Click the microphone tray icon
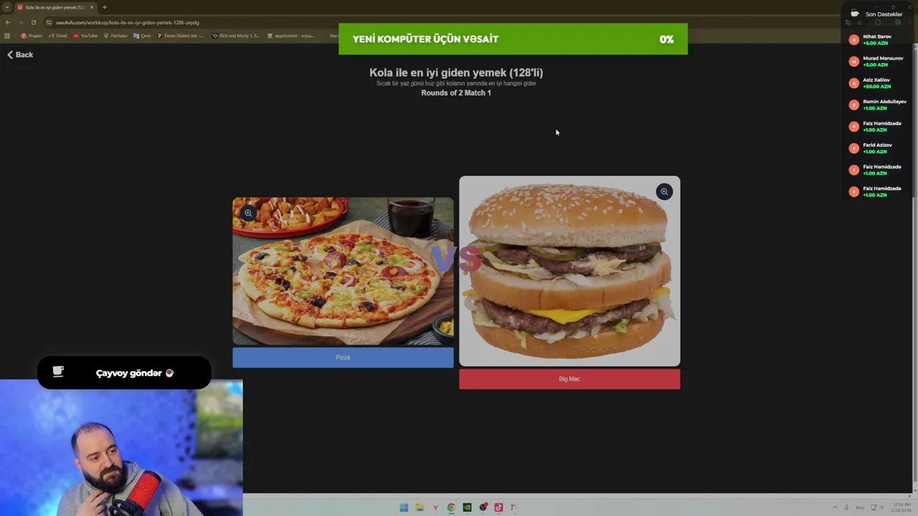This screenshot has height=516, width=918. [847, 507]
